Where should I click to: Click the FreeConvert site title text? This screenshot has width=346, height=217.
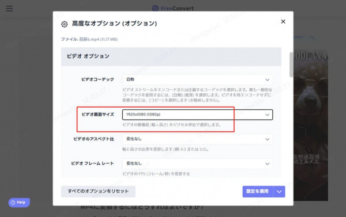click(x=177, y=9)
